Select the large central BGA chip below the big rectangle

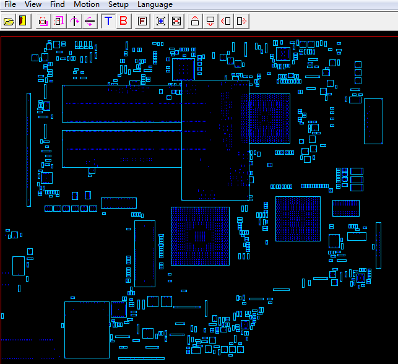click(201, 236)
